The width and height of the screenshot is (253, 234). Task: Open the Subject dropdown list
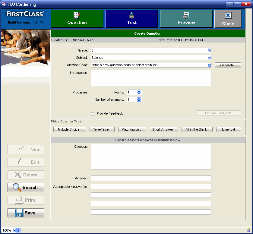(x=209, y=58)
